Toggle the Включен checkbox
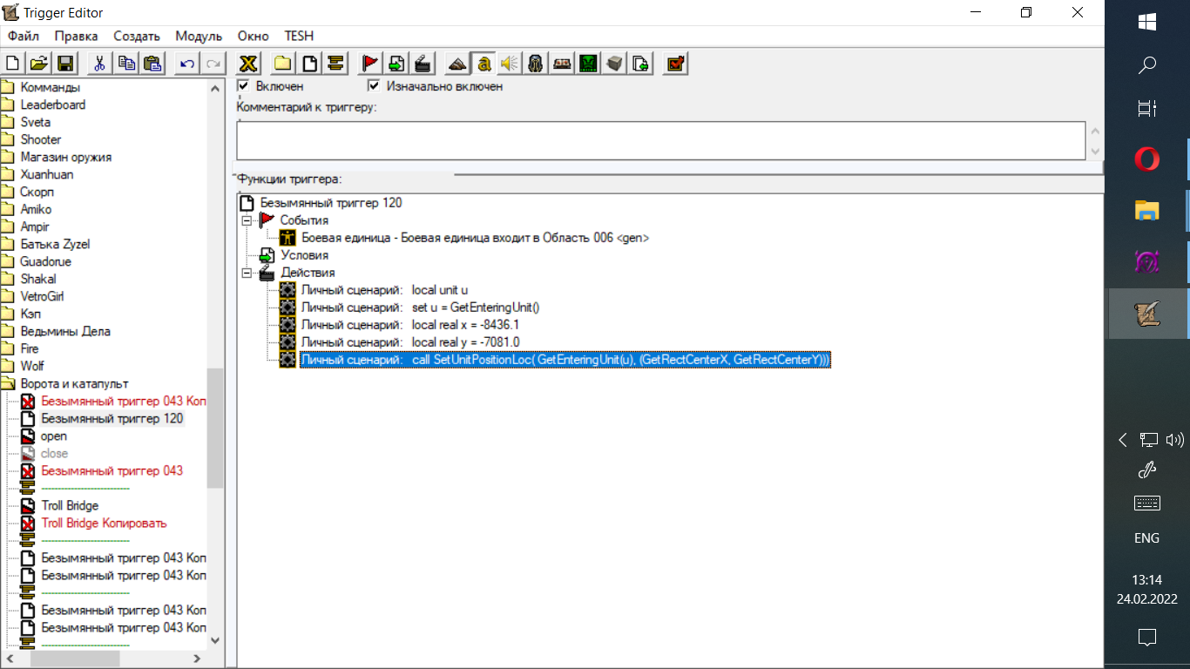This screenshot has height=669, width=1190. (x=244, y=86)
